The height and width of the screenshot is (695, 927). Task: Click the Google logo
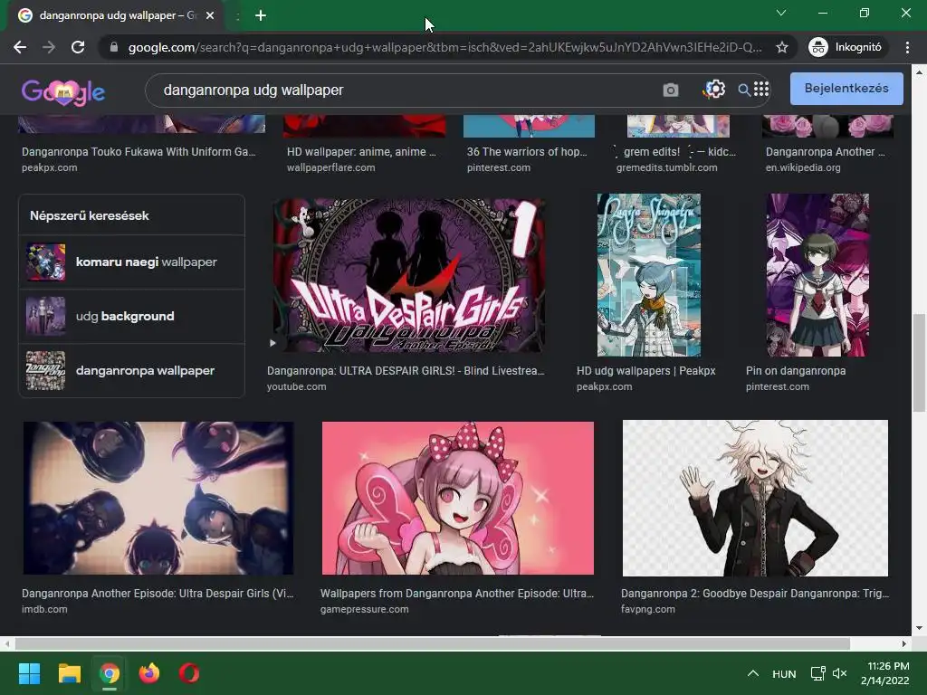[x=63, y=91]
